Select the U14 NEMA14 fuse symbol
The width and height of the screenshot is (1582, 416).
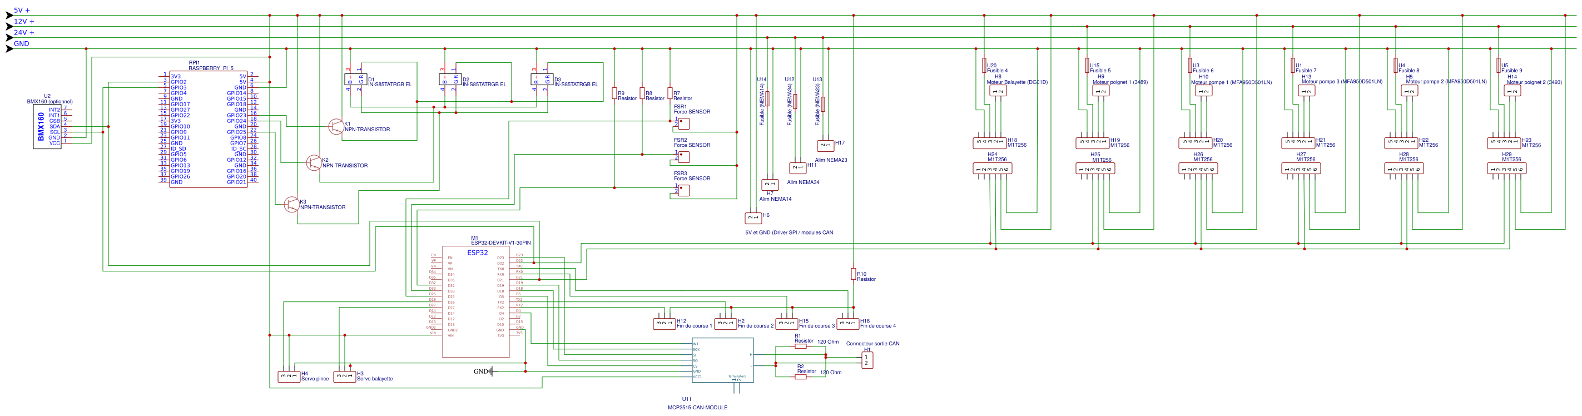click(x=767, y=99)
